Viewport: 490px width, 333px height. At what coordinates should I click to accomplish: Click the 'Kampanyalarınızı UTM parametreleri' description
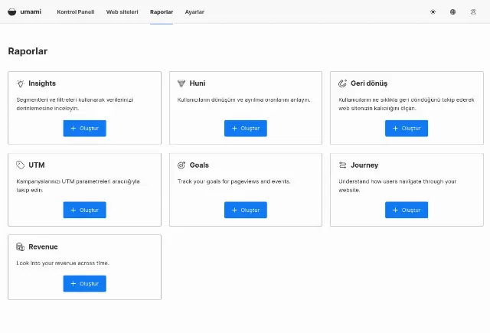tap(78, 185)
